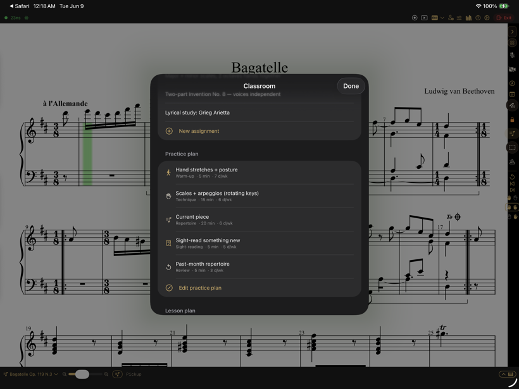Expand the dropdown chevron next to keyboard icon
This screenshot has height=389, width=519.
(x=442, y=18)
